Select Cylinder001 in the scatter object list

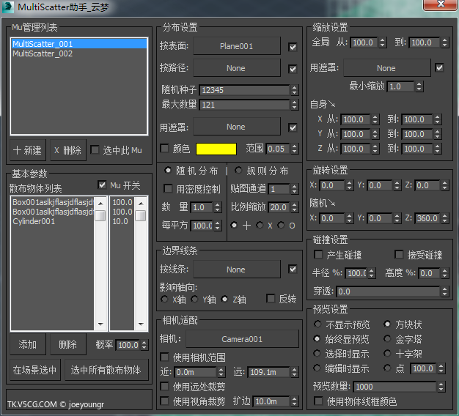tap(53, 221)
